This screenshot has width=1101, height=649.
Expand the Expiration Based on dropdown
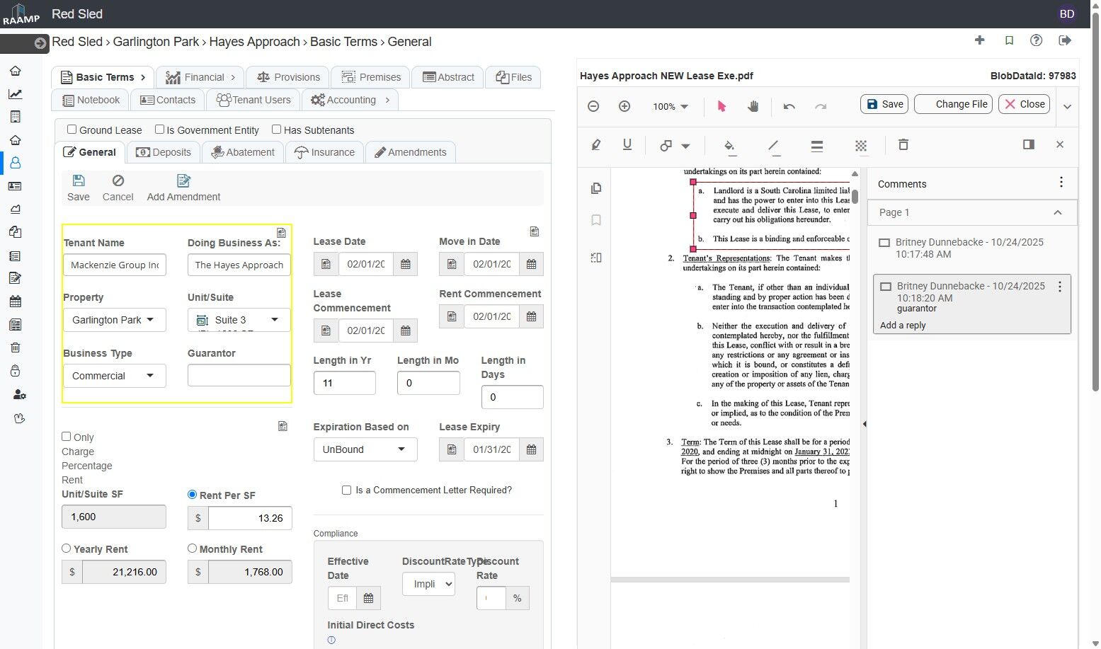(x=365, y=449)
